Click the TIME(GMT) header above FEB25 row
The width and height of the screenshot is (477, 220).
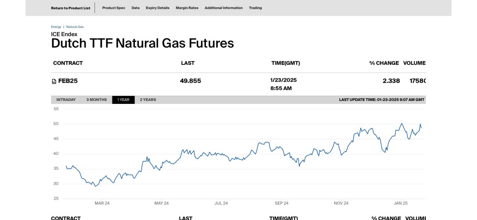[285, 63]
